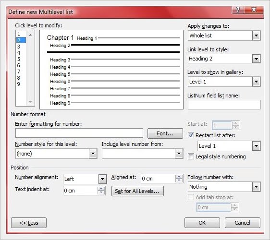This screenshot has width=270, height=240.
Task: Select level 1 in the level list
Action: point(21,34)
